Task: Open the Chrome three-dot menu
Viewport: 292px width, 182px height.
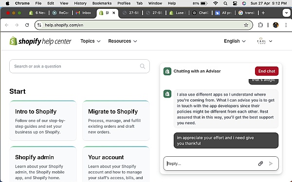Action: (286, 25)
